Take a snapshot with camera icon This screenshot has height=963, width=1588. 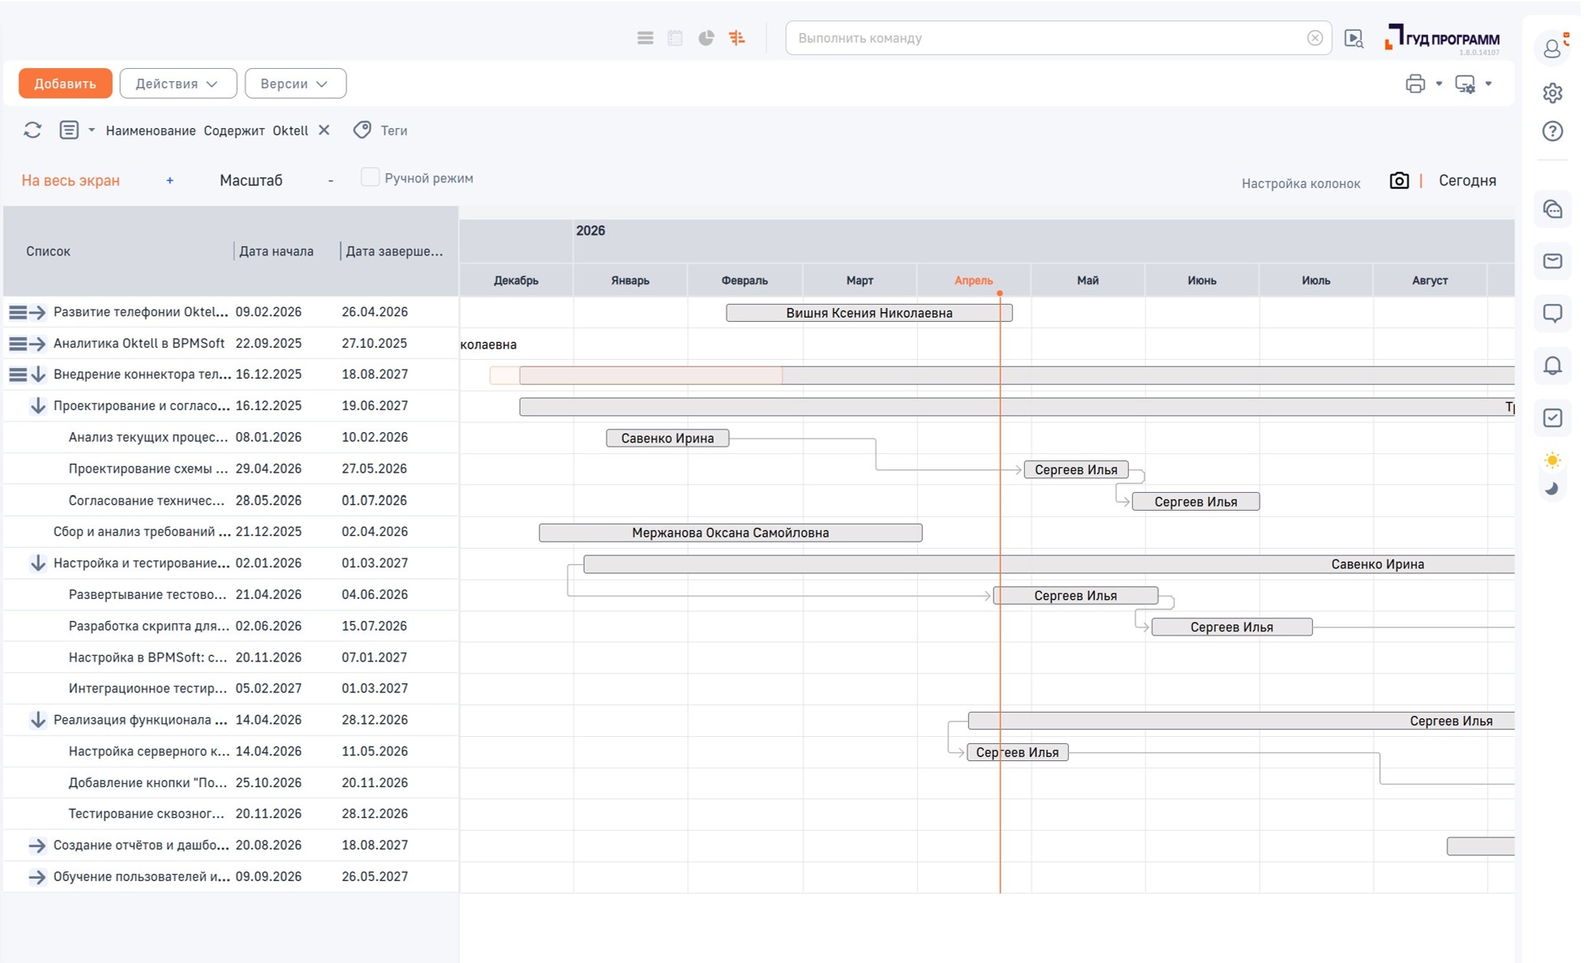point(1399,180)
